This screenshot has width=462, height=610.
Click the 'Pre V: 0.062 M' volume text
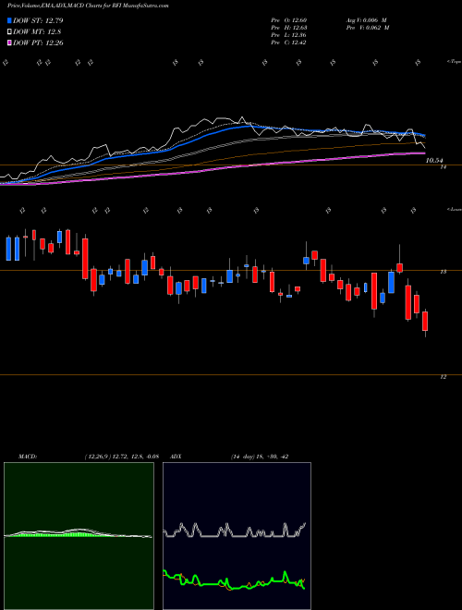click(367, 28)
